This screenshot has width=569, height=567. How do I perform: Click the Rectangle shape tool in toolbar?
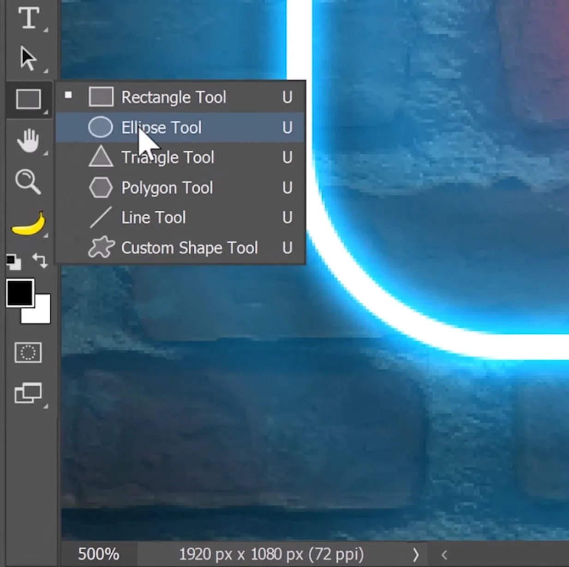tap(29, 99)
